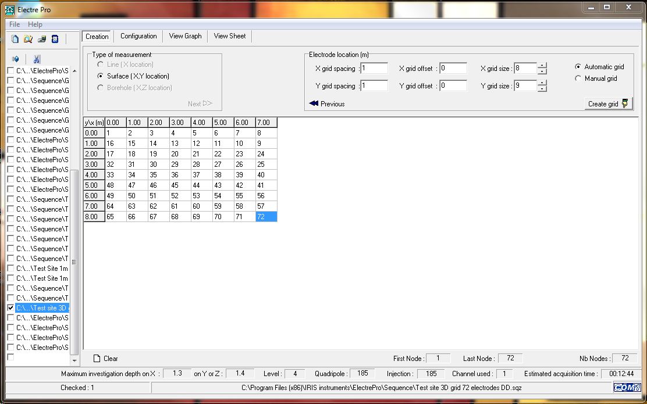
Task: Click the Checked : 1 status text
Action: coord(77,388)
